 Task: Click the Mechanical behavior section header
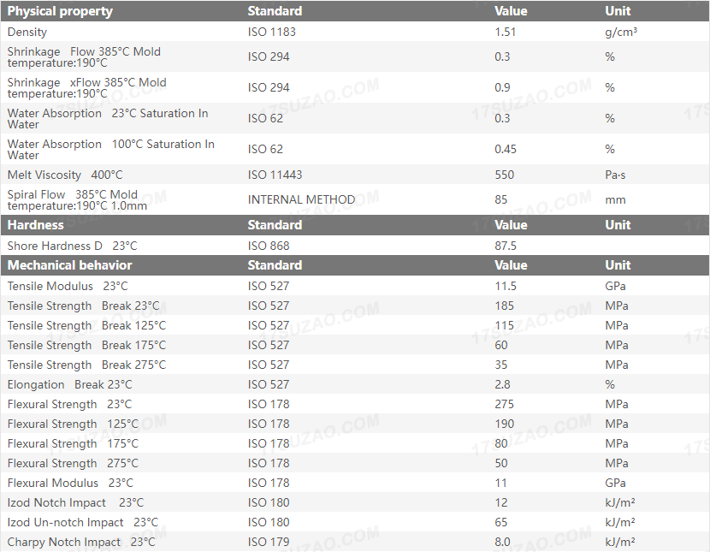tap(69, 265)
